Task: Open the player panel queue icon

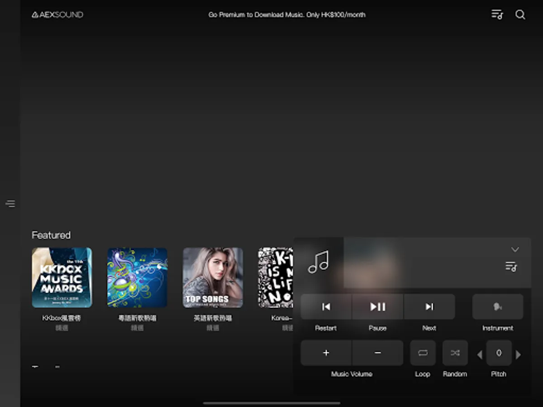Action: 511,266
